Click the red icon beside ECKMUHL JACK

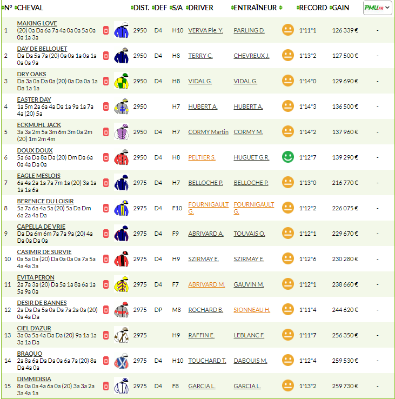click(x=106, y=132)
